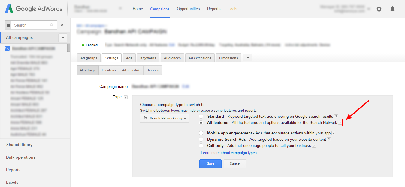Switch to Audiences tab

point(172,58)
